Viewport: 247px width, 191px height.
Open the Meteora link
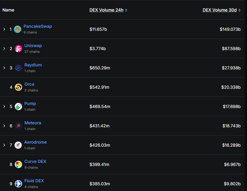point(33,123)
